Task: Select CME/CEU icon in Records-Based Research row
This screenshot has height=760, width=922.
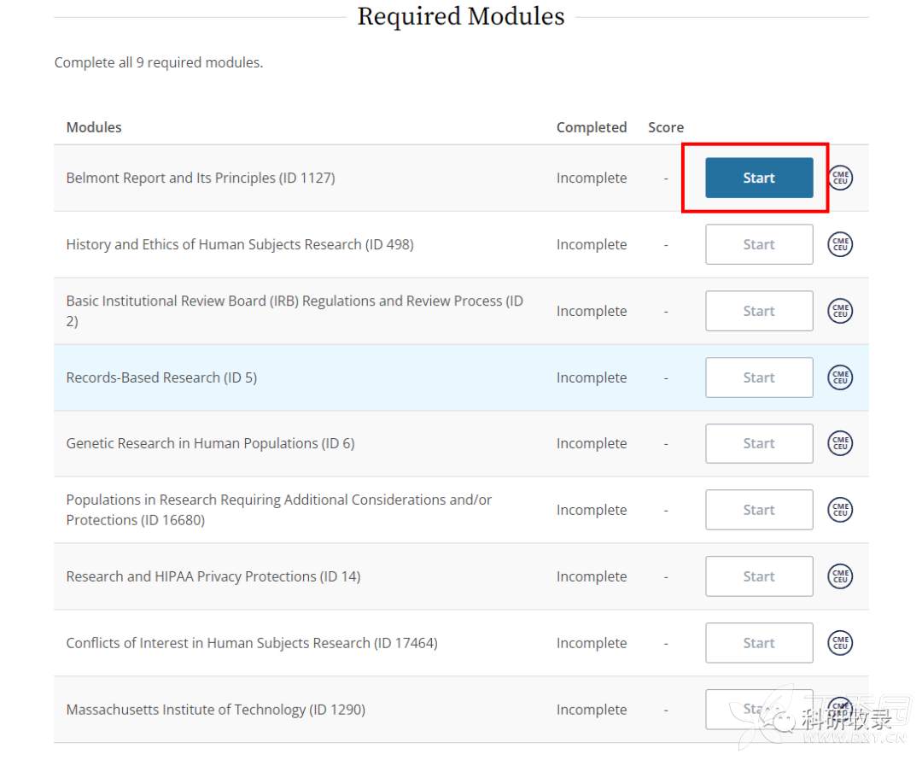Action: (x=840, y=377)
